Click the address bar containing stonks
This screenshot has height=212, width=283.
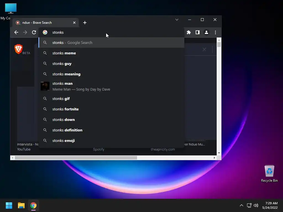coord(111,32)
